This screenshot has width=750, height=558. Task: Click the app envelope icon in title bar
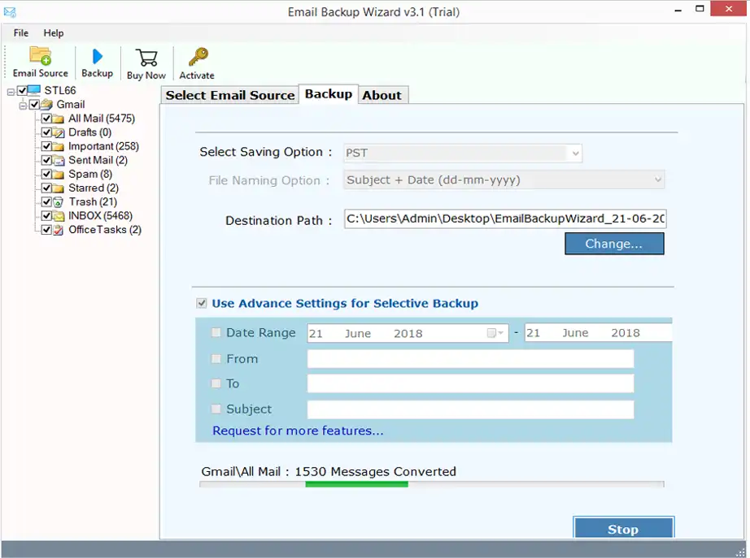click(x=10, y=12)
